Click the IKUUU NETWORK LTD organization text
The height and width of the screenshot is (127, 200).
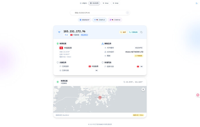point(134,52)
